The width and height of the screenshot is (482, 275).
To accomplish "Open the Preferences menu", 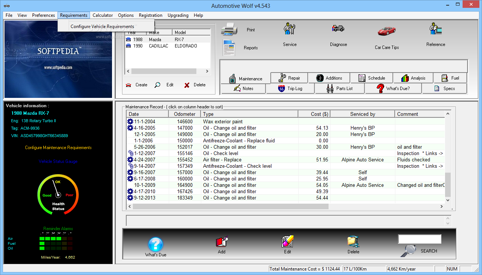I will [43, 15].
